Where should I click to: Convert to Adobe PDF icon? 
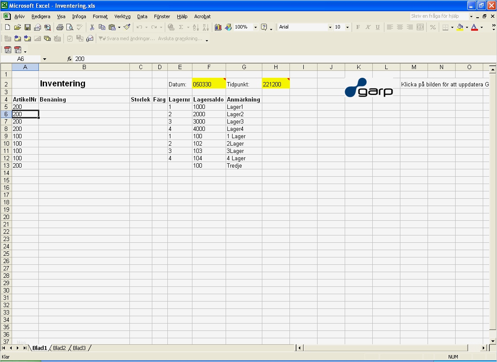pos(8,50)
